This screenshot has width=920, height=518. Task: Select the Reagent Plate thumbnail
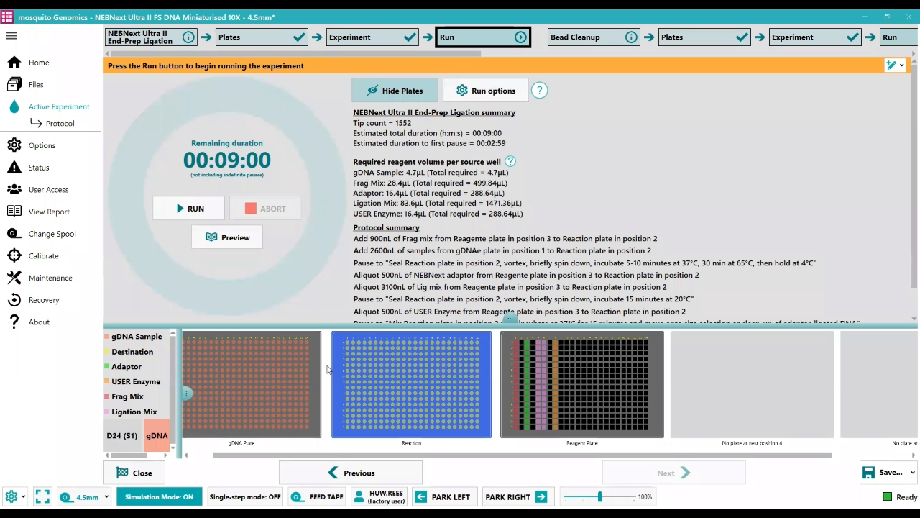point(581,384)
